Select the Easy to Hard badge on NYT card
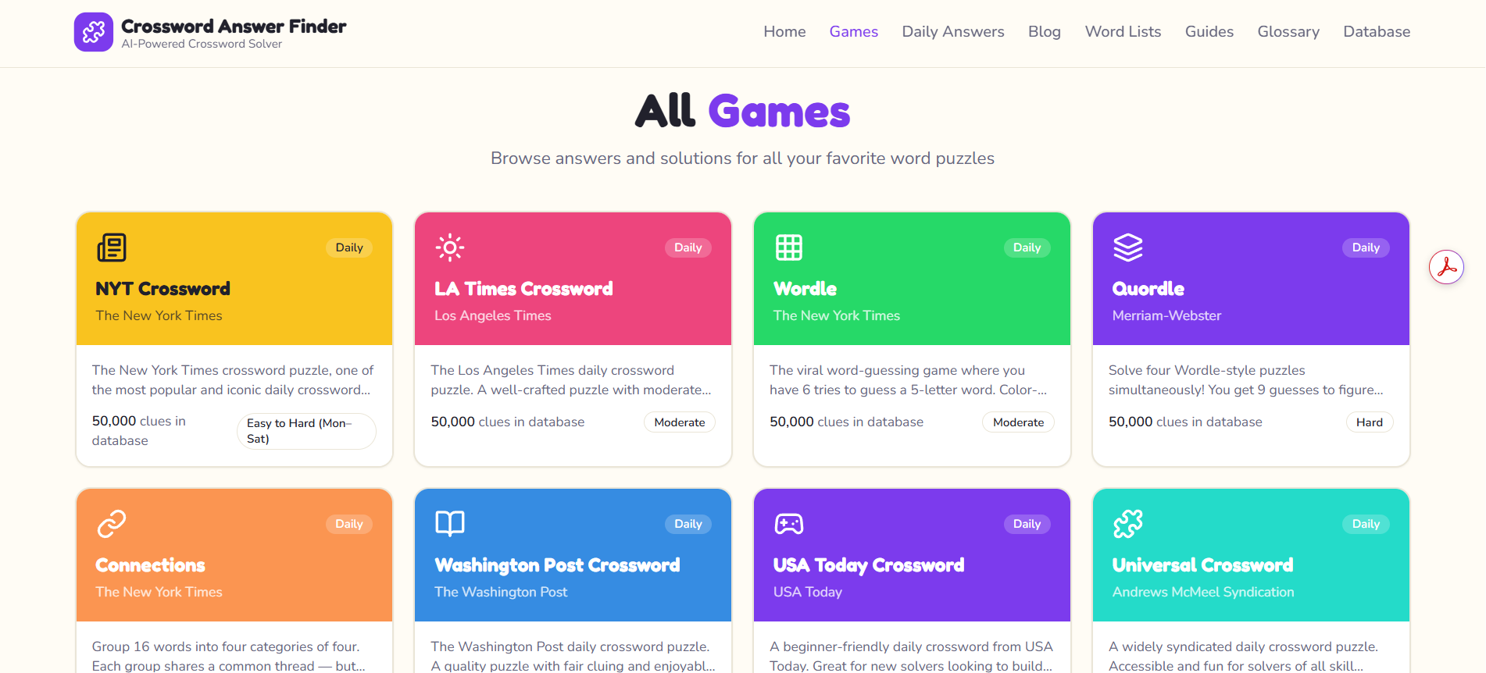The width and height of the screenshot is (1486, 673). [306, 431]
